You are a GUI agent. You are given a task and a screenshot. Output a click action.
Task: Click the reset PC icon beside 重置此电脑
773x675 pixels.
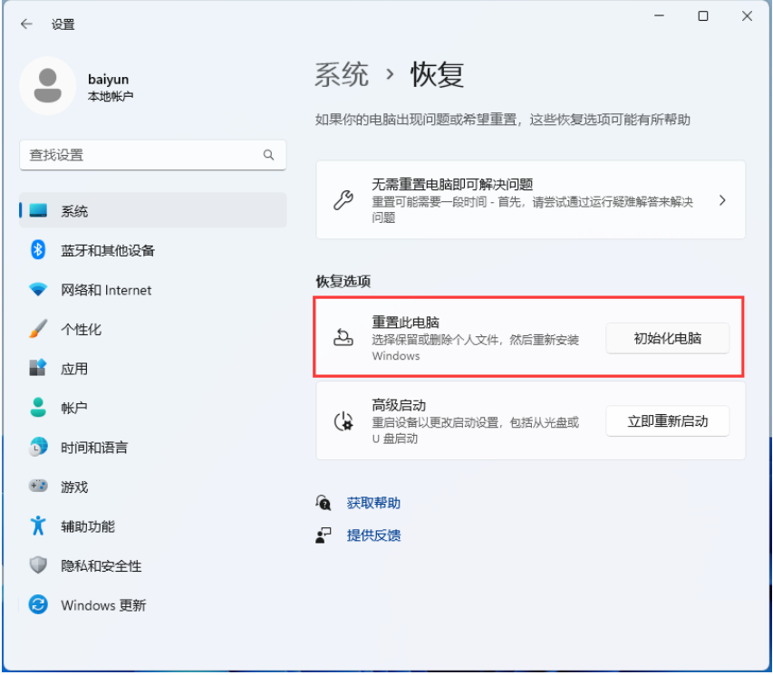pyautogui.click(x=343, y=338)
